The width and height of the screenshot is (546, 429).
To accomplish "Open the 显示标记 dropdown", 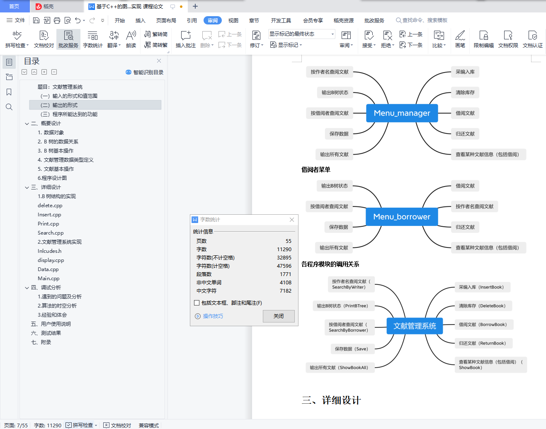I will (x=286, y=45).
